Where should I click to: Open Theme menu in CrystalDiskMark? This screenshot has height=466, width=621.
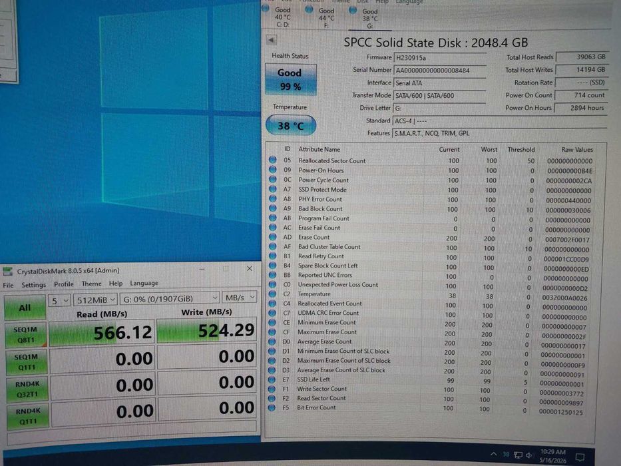[x=91, y=284]
